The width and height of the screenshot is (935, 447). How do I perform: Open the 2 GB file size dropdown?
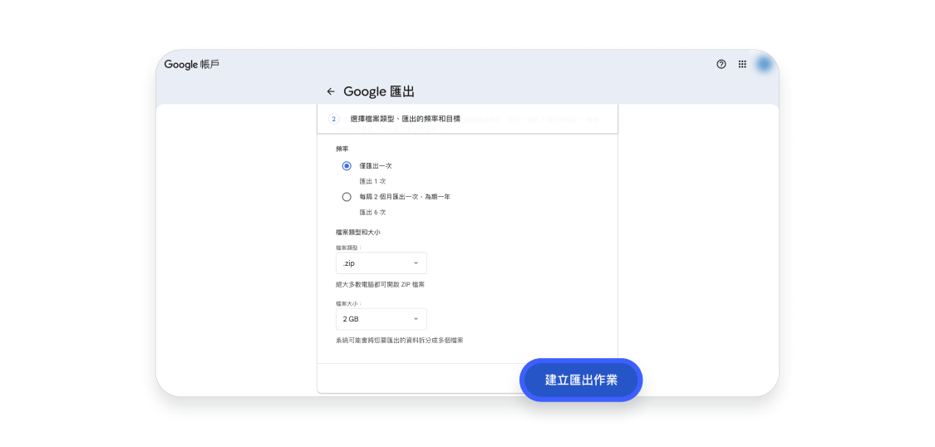click(381, 319)
